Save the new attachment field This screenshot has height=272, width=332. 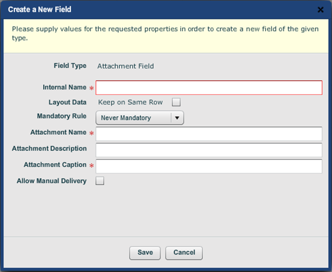coord(145,253)
